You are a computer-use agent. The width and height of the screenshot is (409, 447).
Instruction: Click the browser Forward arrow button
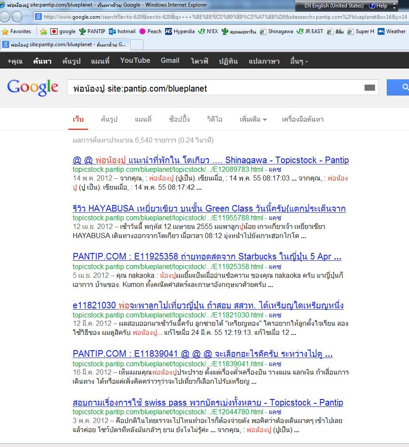(x=17, y=17)
